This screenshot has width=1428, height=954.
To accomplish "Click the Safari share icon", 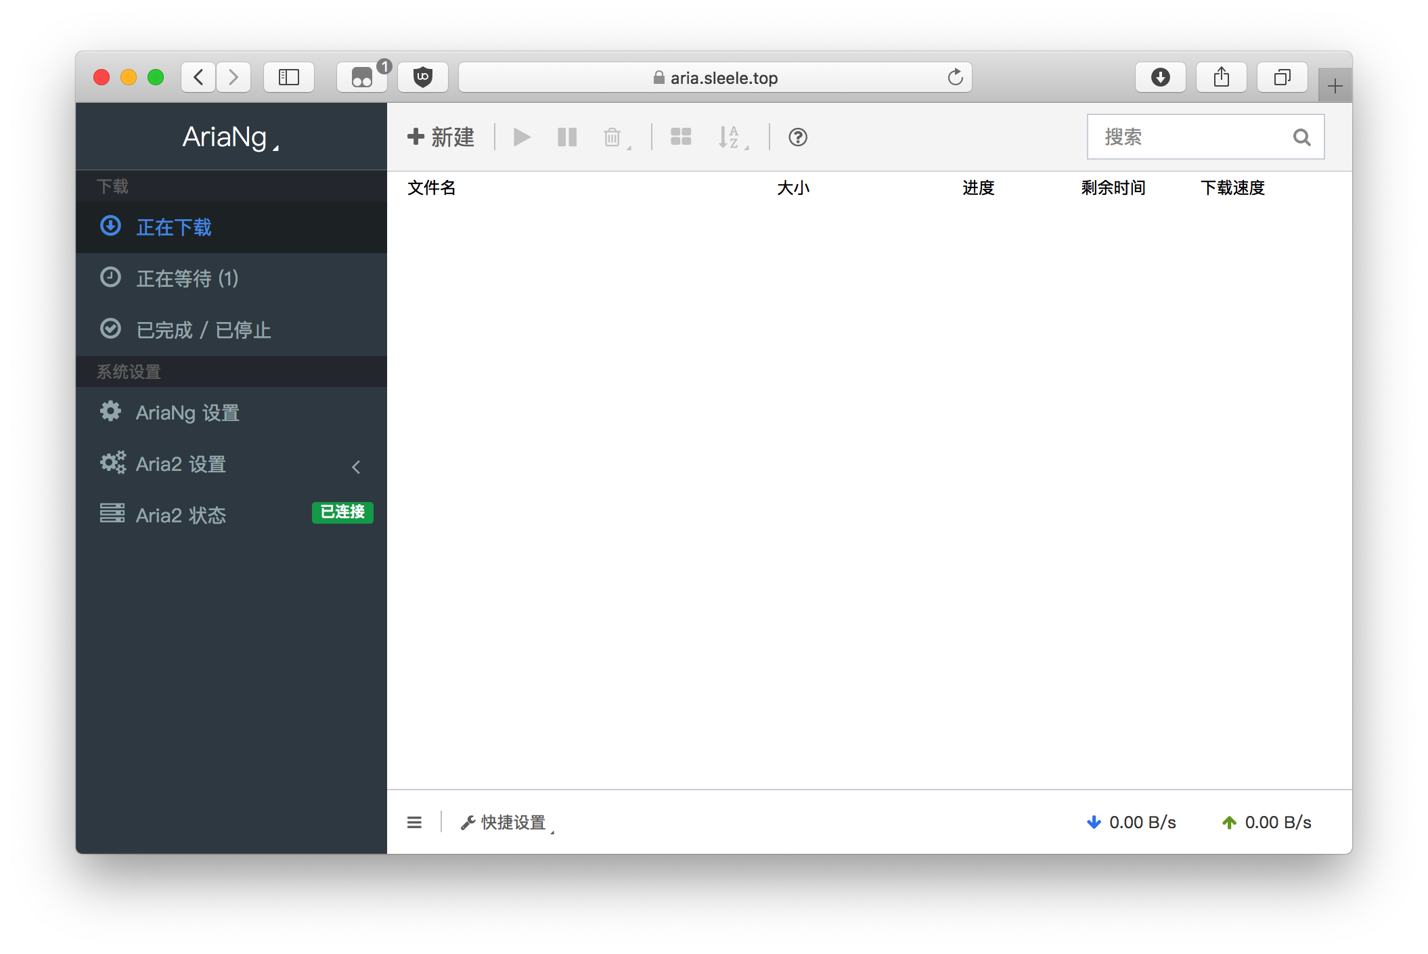I will [x=1222, y=77].
